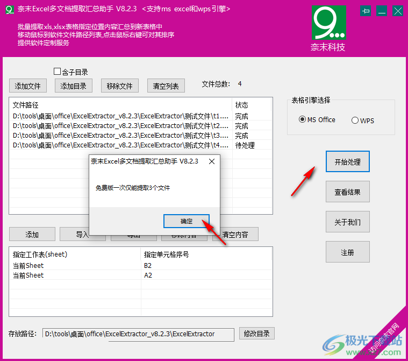Screen dimensions: 408x361
Task: Select the sheet row with cell A2
Action: (x=140, y=275)
